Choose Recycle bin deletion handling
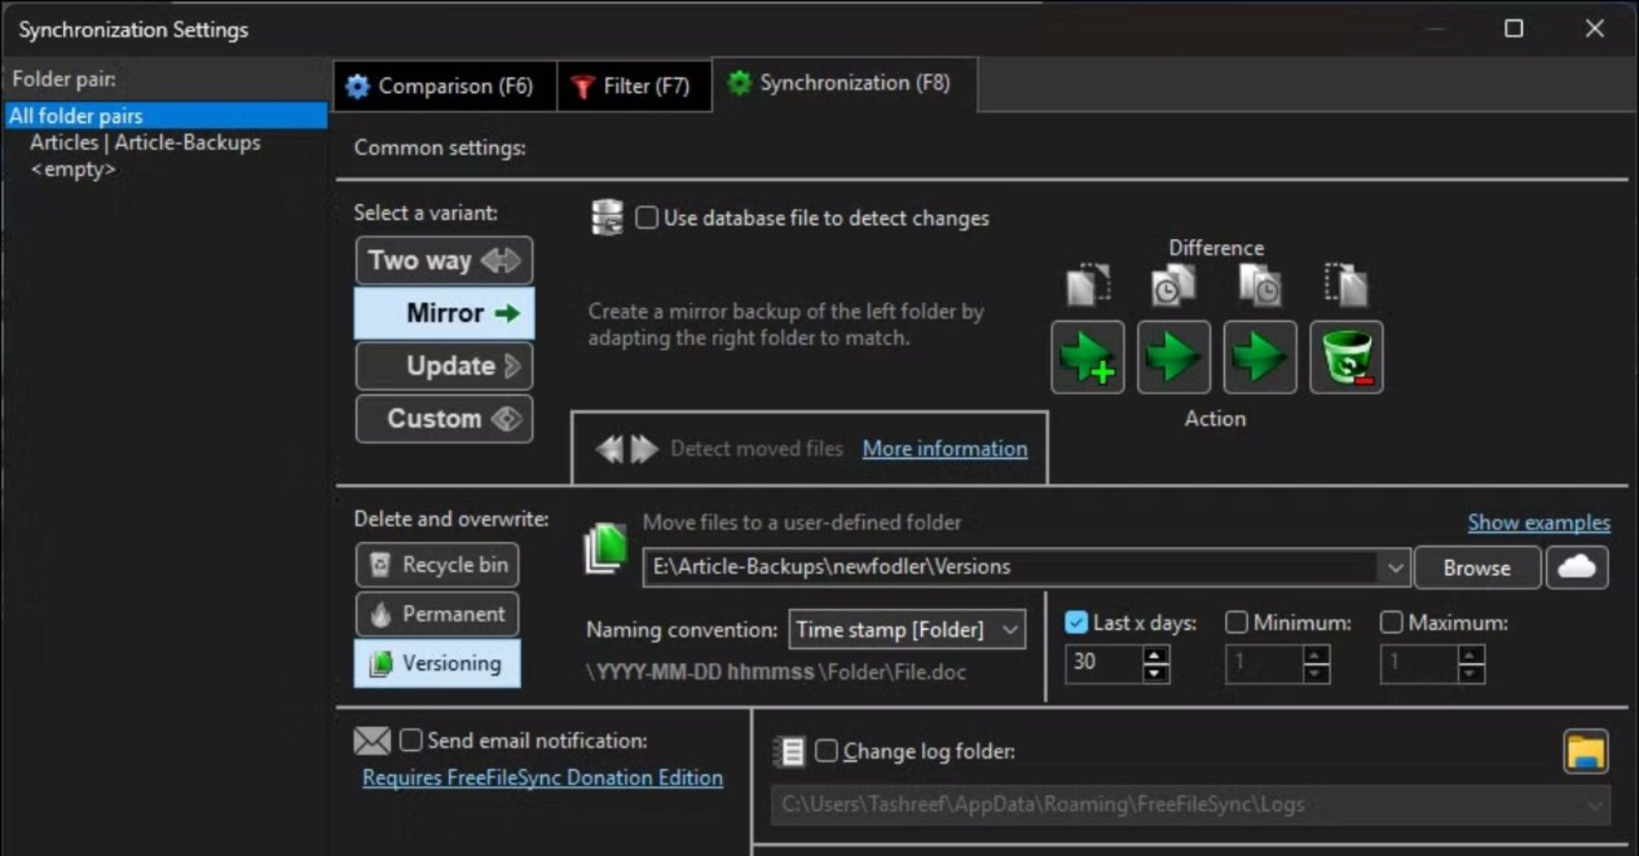This screenshot has width=1639, height=856. coord(437,565)
